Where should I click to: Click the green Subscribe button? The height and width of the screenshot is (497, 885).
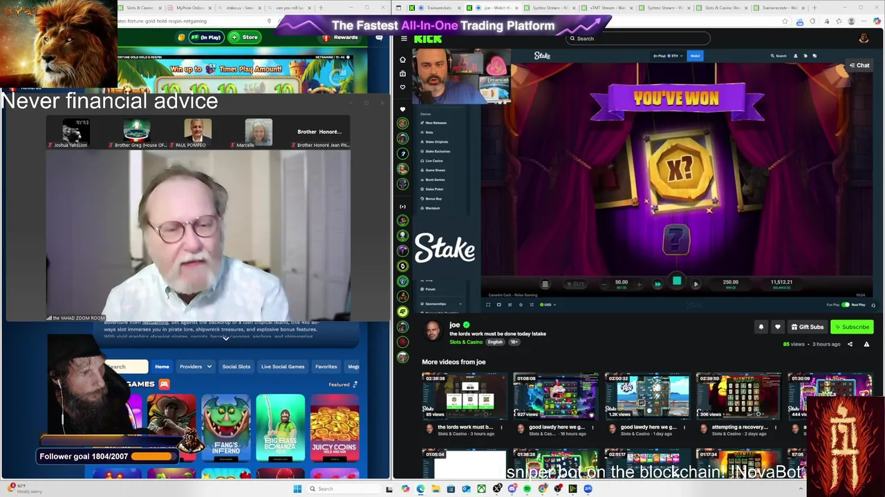tap(852, 327)
